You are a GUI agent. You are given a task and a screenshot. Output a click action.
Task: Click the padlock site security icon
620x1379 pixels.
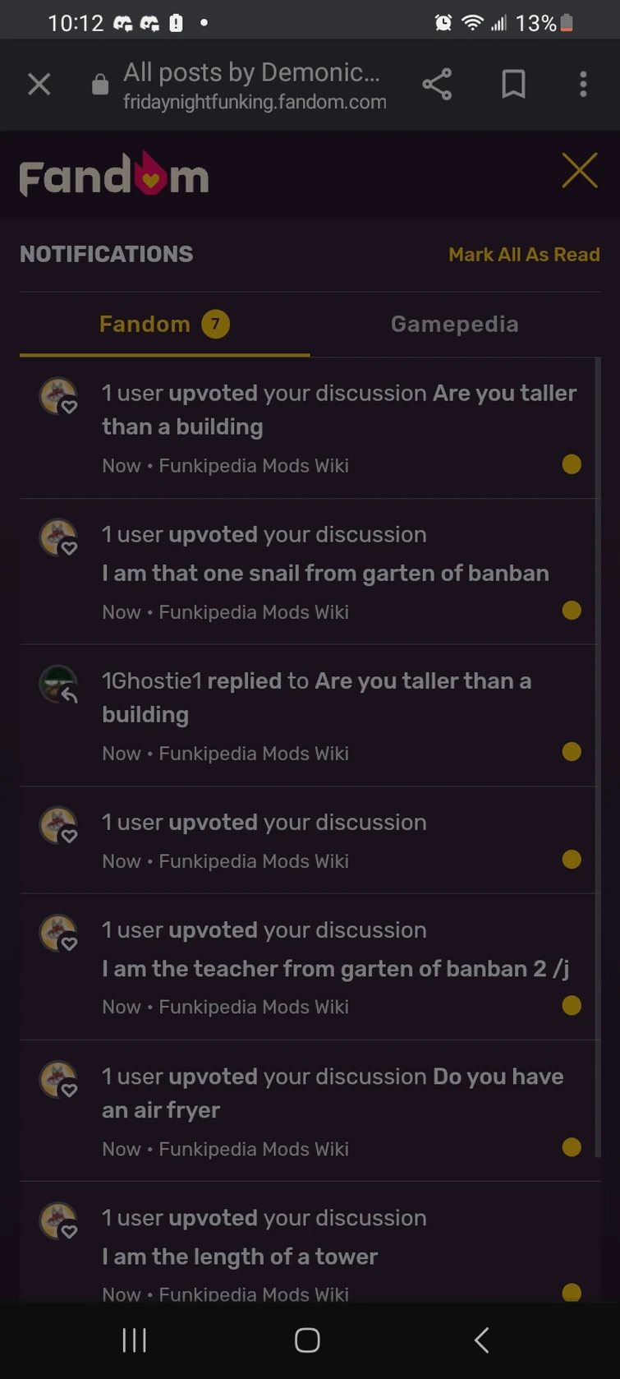tap(99, 84)
